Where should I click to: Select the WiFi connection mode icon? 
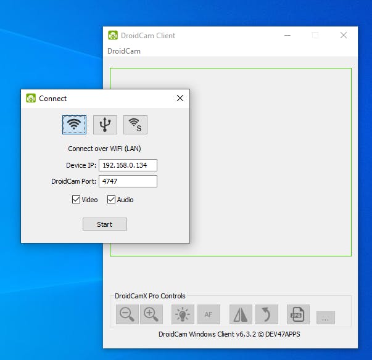point(74,125)
